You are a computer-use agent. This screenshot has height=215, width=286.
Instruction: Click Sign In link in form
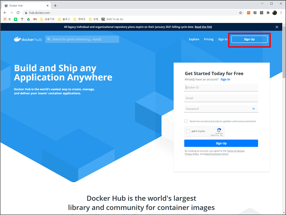(x=225, y=79)
